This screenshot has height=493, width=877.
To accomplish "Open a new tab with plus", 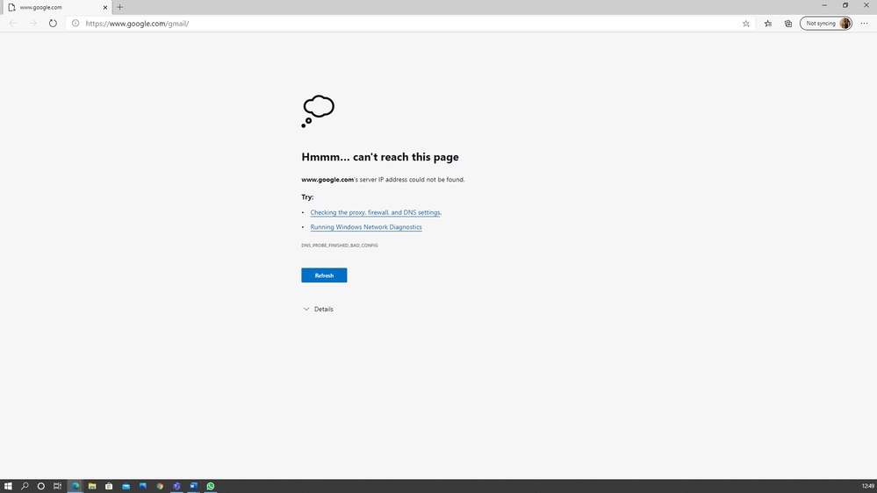I will (x=119, y=7).
